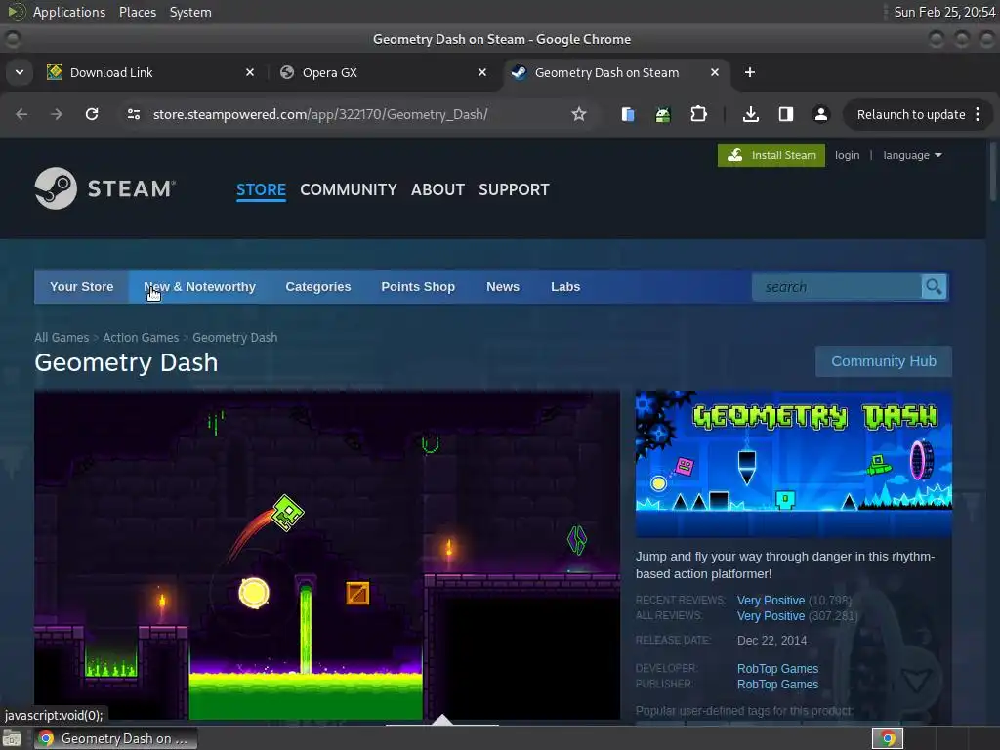
Task: Click the search magnifier icon
Action: click(x=933, y=287)
